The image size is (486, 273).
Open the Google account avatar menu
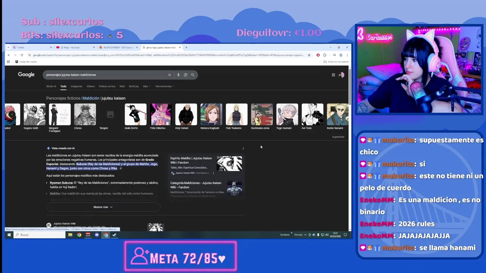pos(341,75)
